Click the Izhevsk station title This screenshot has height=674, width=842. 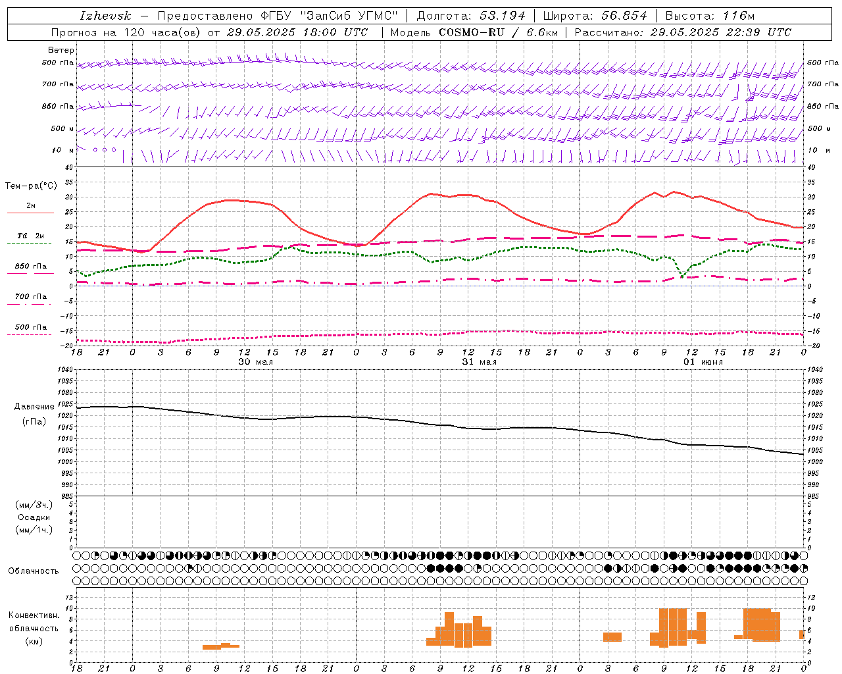[x=106, y=16]
